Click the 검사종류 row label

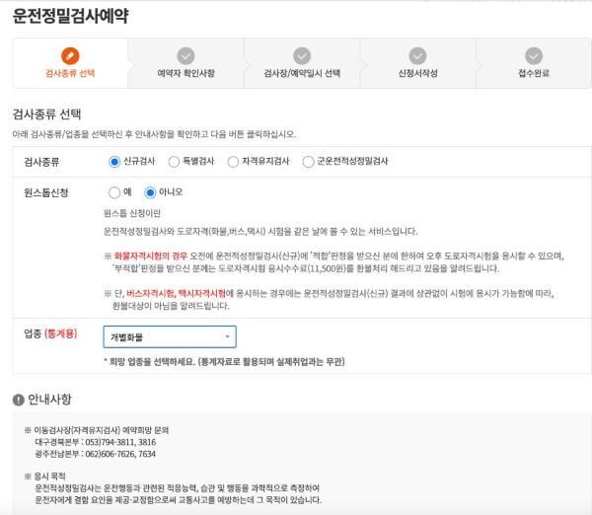41,162
